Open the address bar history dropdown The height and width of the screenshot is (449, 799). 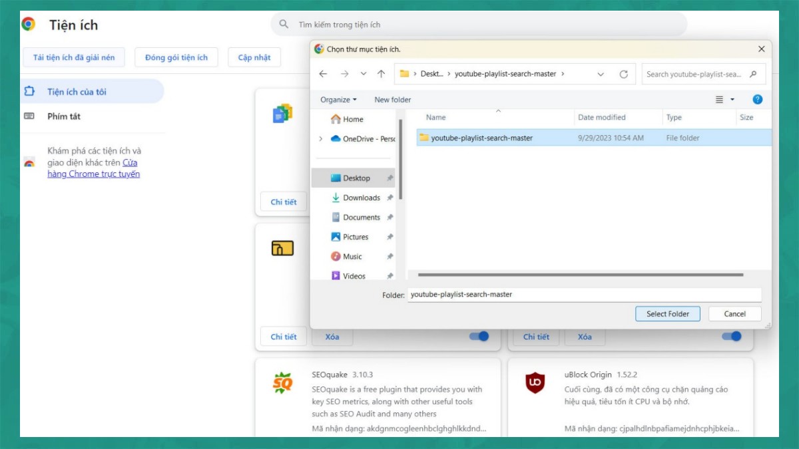tap(601, 74)
